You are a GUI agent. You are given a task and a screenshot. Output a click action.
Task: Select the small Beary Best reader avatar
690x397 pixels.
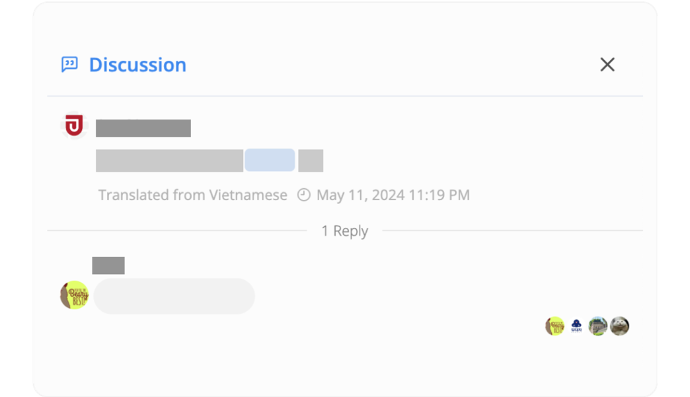point(555,326)
